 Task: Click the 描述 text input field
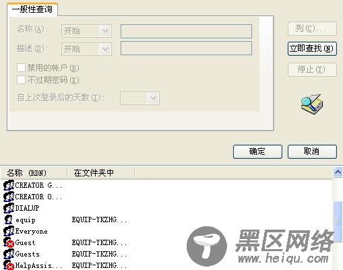click(186, 48)
